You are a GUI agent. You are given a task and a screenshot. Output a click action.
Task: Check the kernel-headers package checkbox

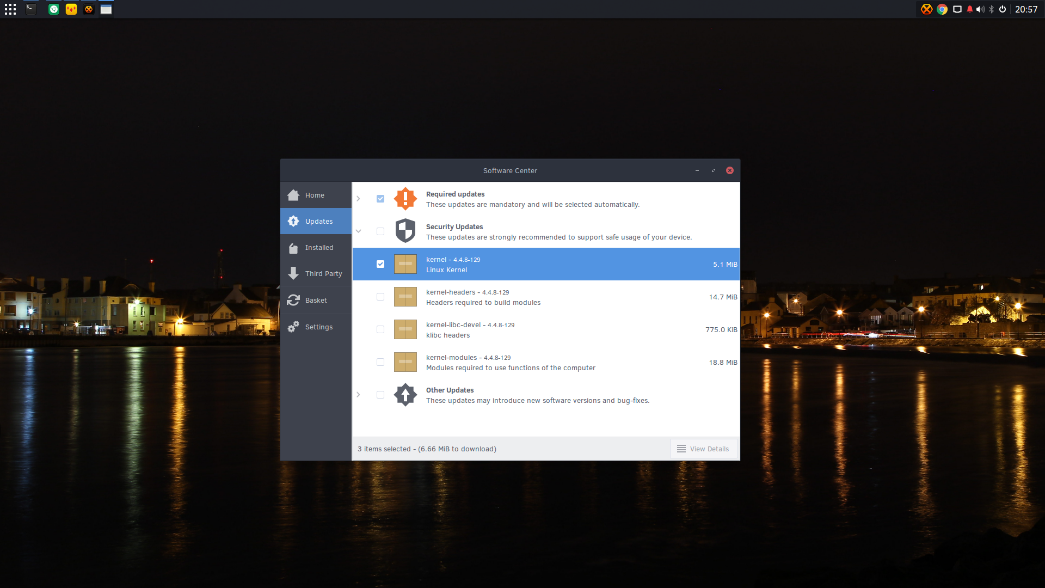(380, 297)
